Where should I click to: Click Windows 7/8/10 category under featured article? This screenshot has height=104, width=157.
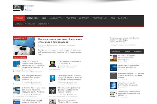click(53, 45)
